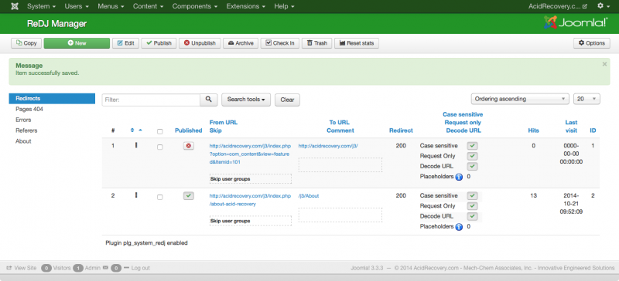Open the Menus menu
The height and width of the screenshot is (281, 619).
[x=111, y=6]
